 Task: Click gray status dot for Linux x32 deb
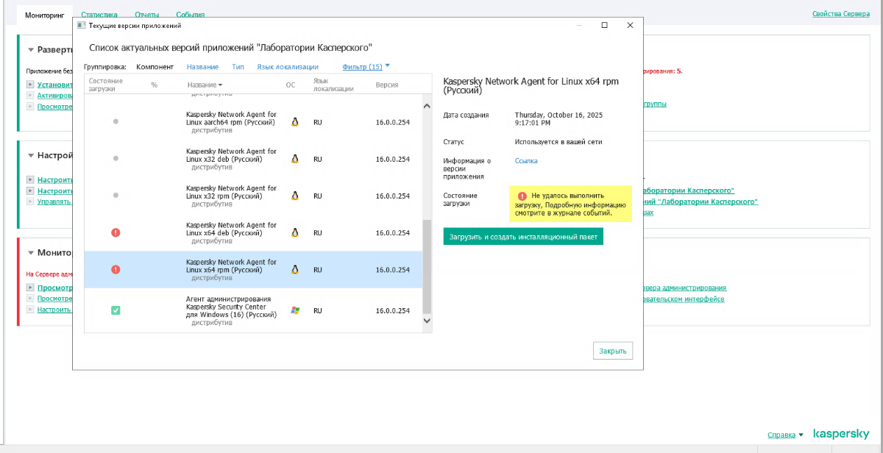click(116, 158)
